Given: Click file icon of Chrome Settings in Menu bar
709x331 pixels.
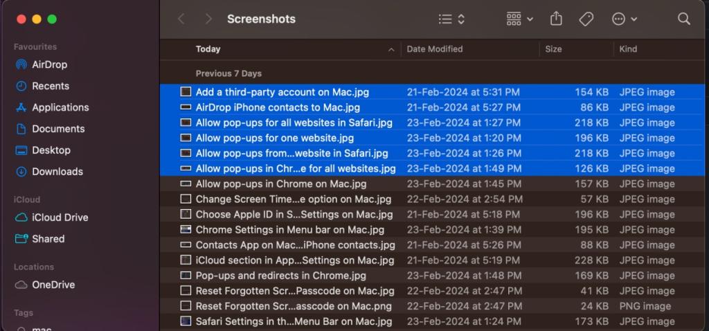Looking at the screenshot, I should point(186,230).
